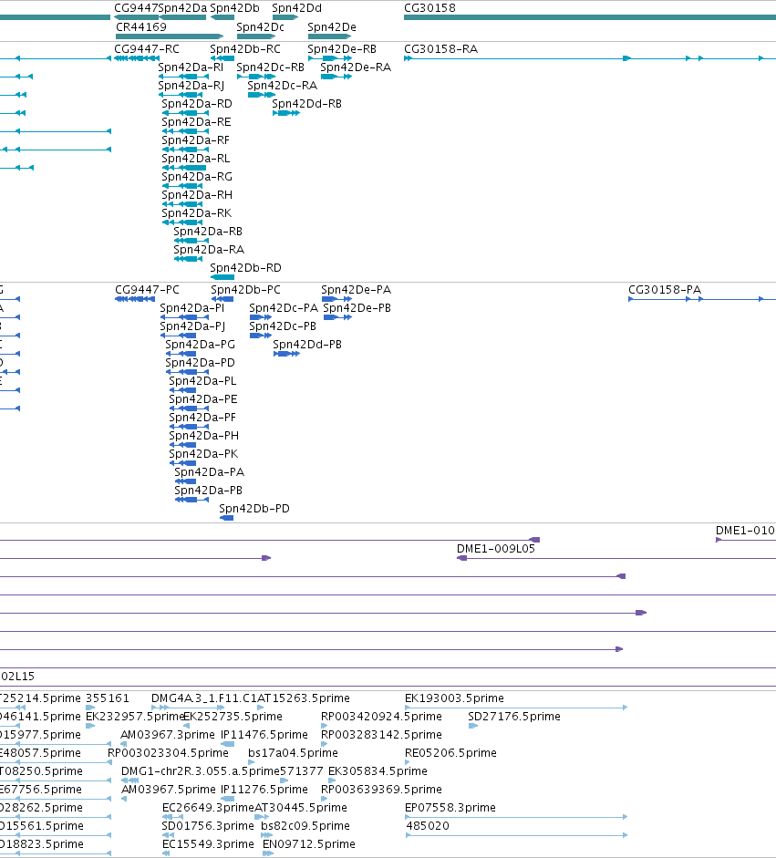
Task: Click transcript Spn42De-RB
Action: pyautogui.click(x=342, y=48)
